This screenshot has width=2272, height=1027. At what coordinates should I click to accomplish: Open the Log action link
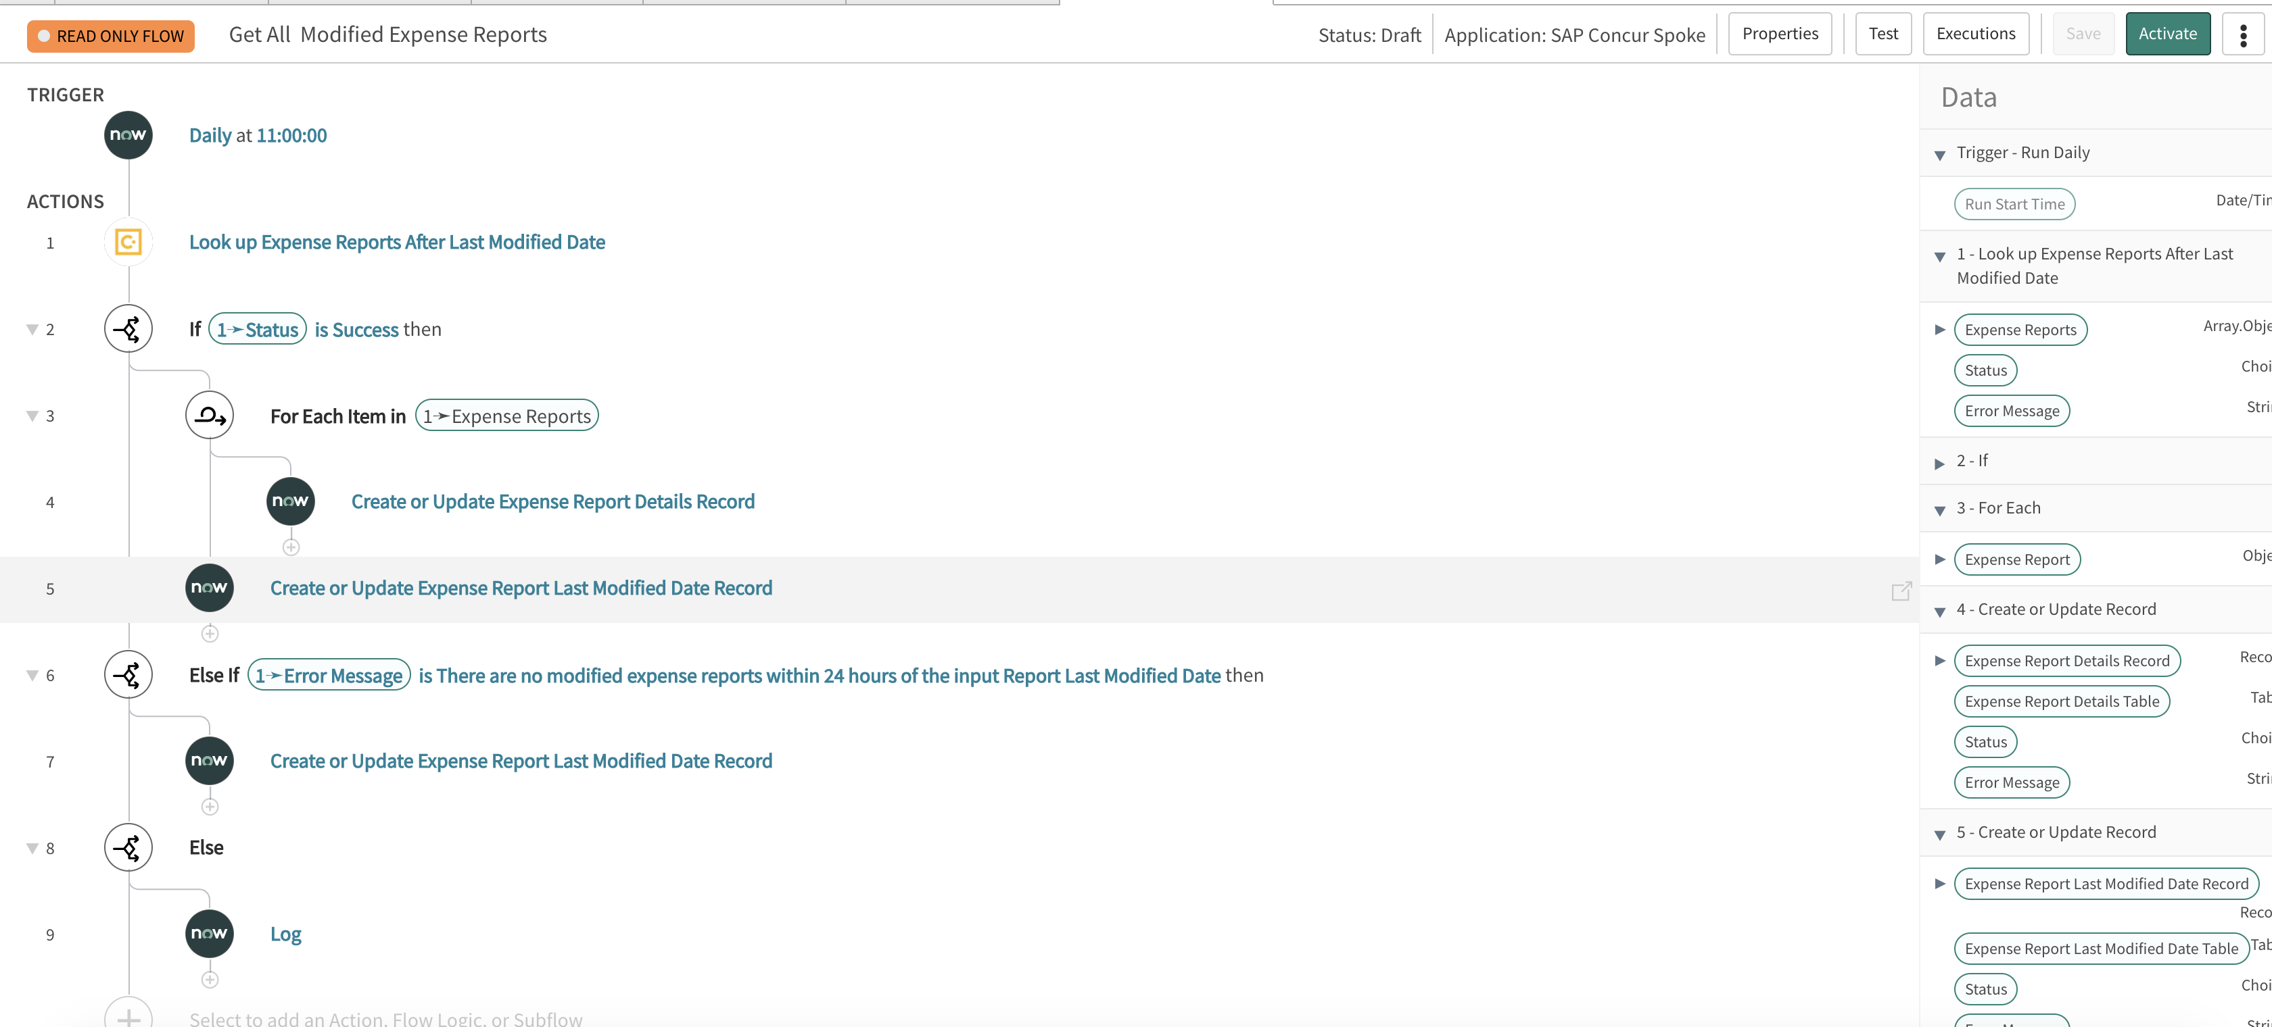[285, 934]
